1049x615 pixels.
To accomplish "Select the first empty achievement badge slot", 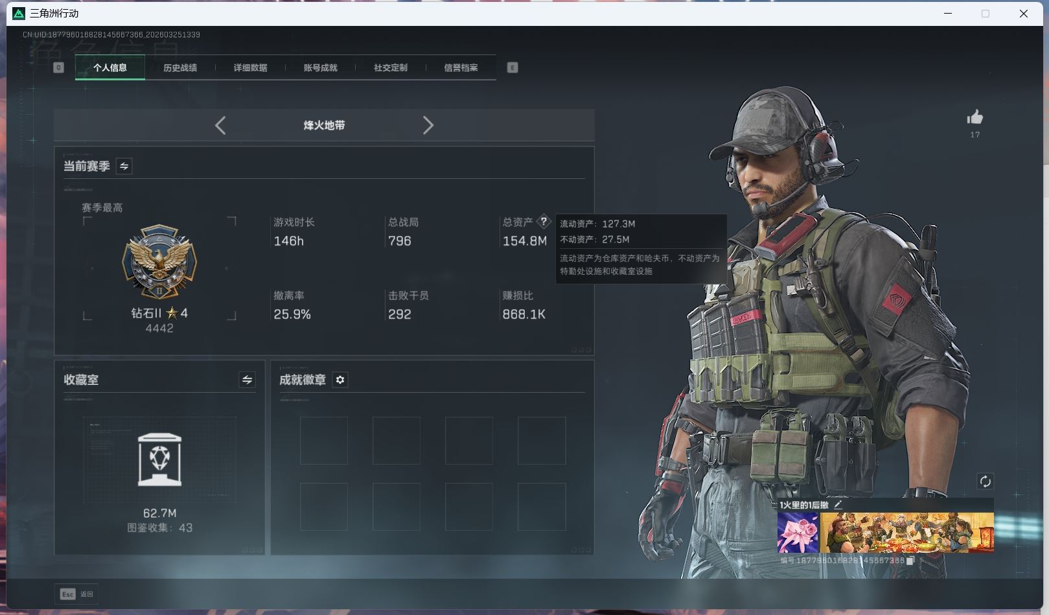I will coord(324,441).
